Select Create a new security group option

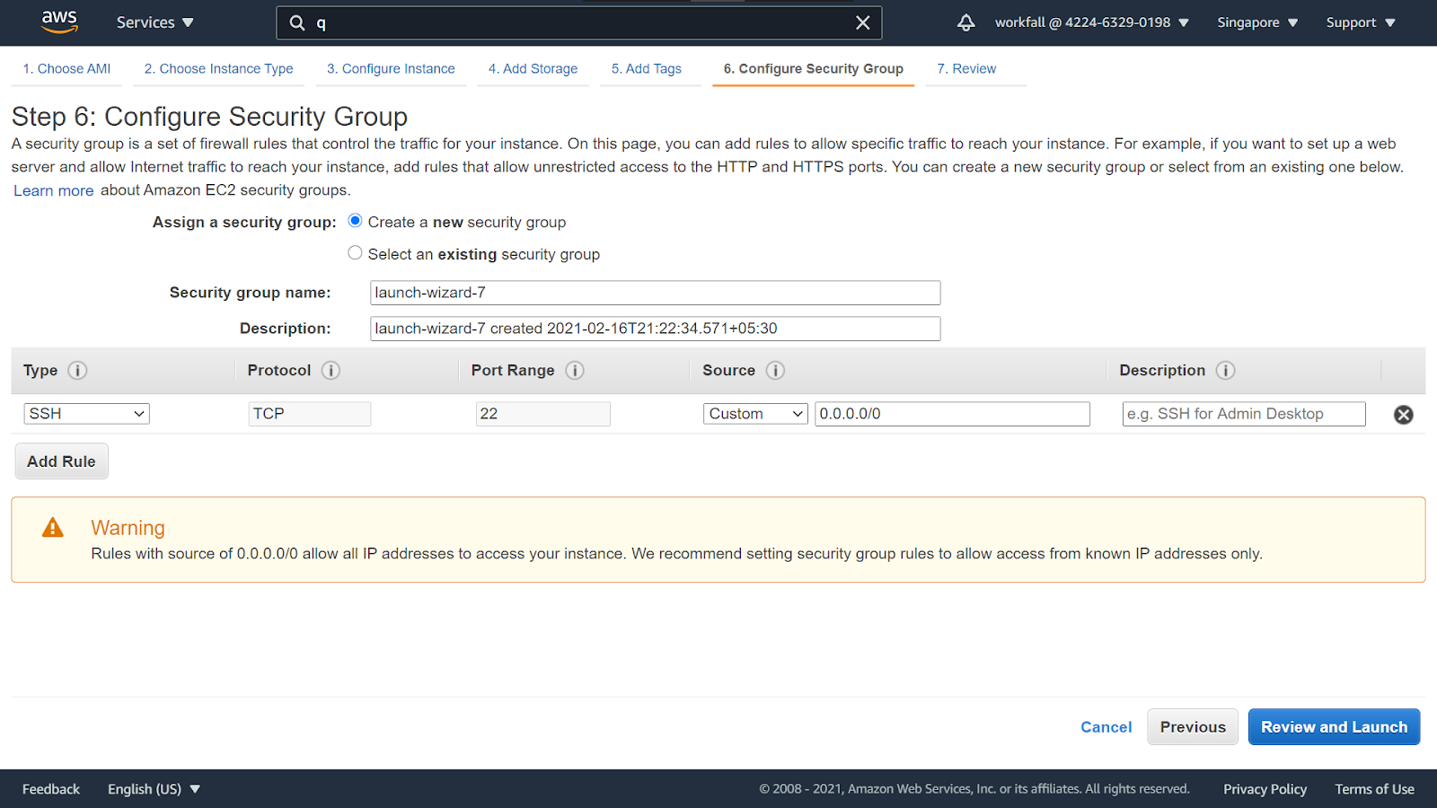pos(356,221)
